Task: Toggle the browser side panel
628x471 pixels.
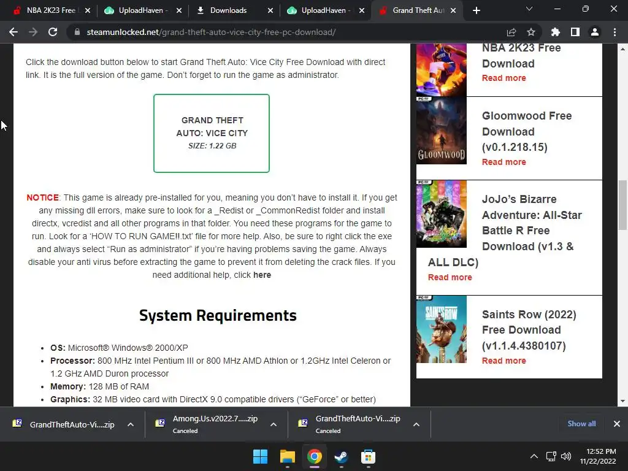Action: pyautogui.click(x=575, y=32)
